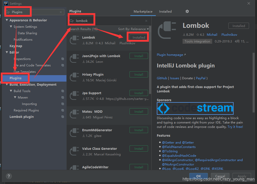Collapse the Editor section
Image resolution: width=257 pixels, height=184 pixels.
coord(7,52)
